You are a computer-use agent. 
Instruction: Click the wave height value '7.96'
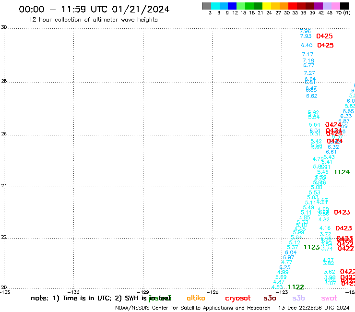tap(305, 31)
